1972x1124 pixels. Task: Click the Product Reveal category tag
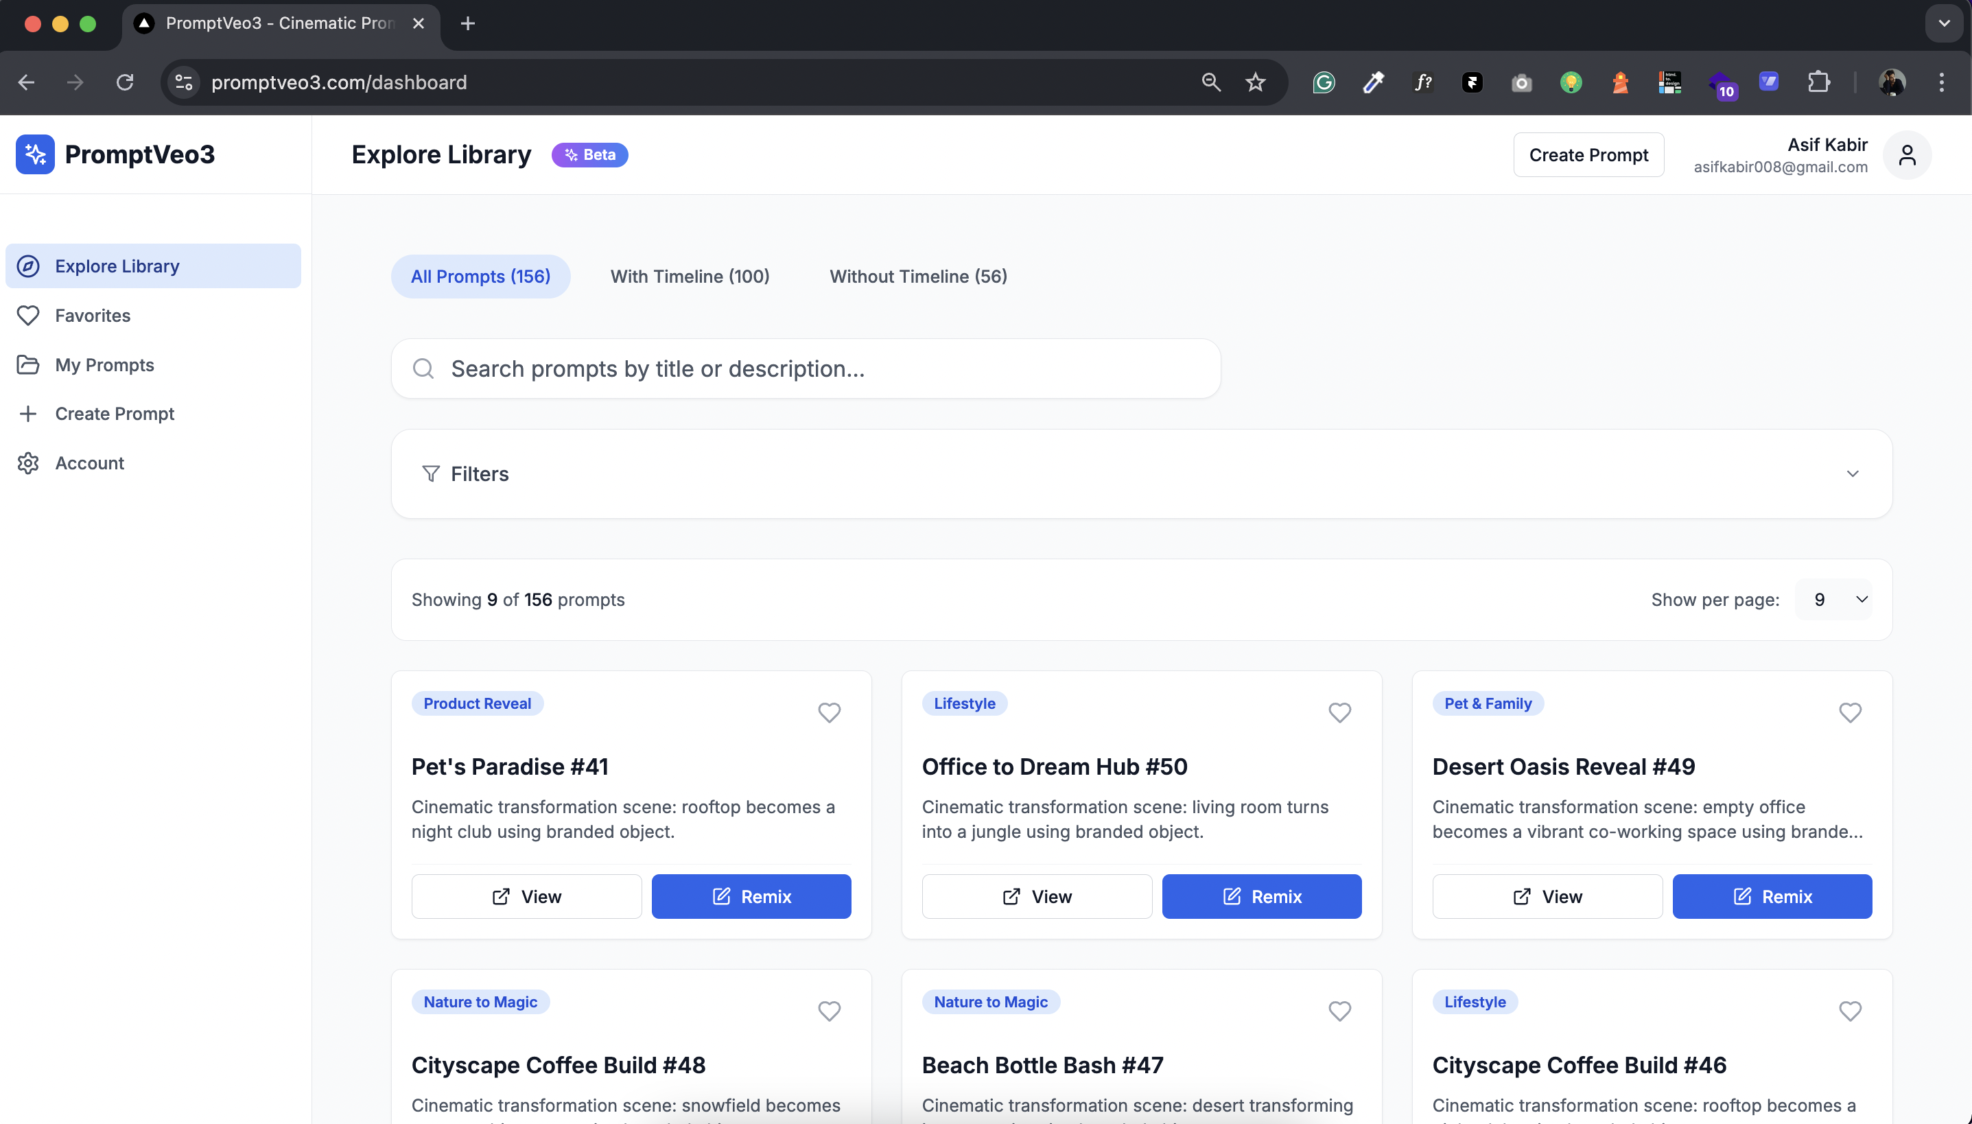pyautogui.click(x=477, y=703)
